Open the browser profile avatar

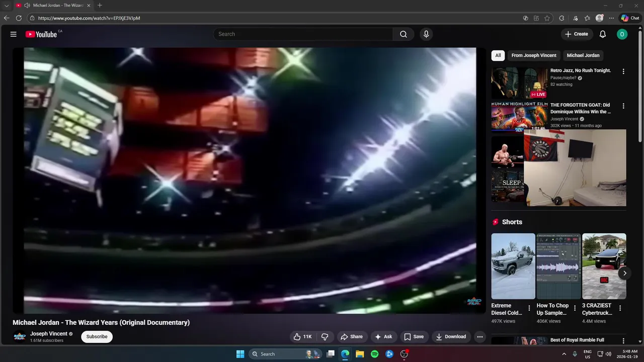pos(599,18)
